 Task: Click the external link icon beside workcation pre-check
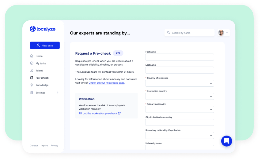119,113
